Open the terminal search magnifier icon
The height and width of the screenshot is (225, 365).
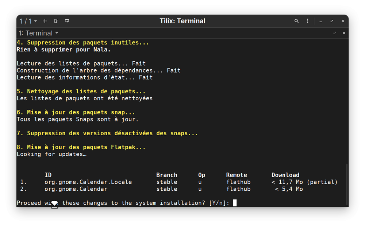[296, 21]
